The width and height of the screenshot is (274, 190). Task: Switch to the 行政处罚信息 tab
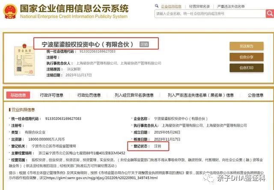pyautogui.click(x=89, y=95)
